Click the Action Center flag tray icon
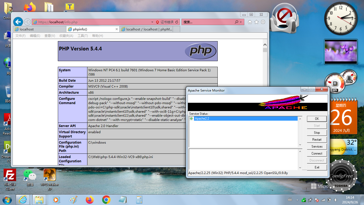Viewport: 364px width, 205px height. [x=317, y=200]
